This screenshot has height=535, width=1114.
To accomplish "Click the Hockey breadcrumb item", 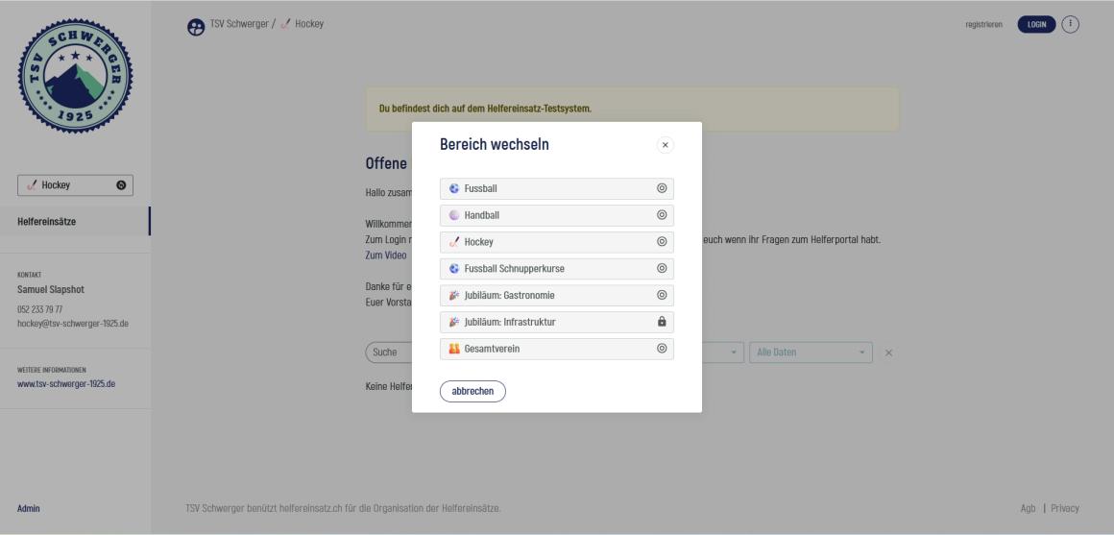I will click(309, 23).
